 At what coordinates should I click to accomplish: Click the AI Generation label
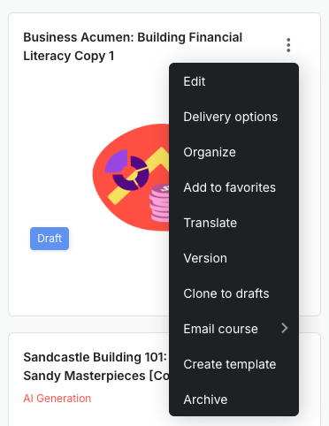pos(57,399)
